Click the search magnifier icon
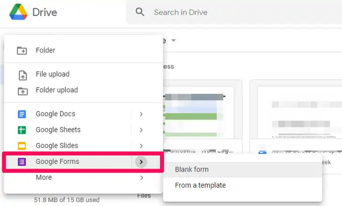This screenshot has height=206, width=342. [140, 12]
